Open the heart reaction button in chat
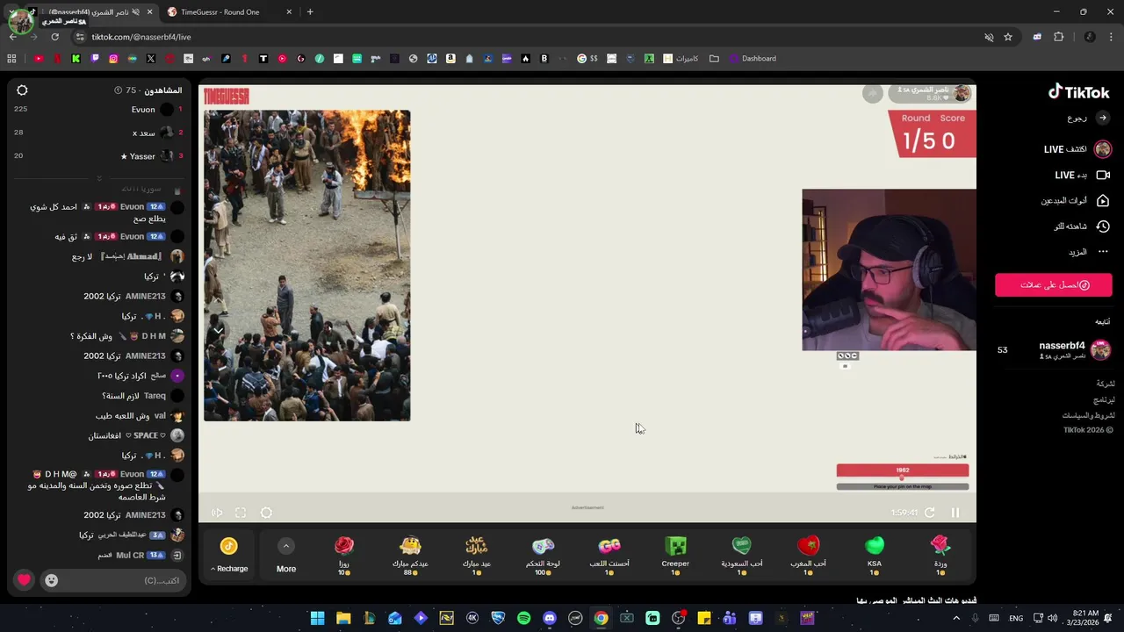 pos(24,580)
